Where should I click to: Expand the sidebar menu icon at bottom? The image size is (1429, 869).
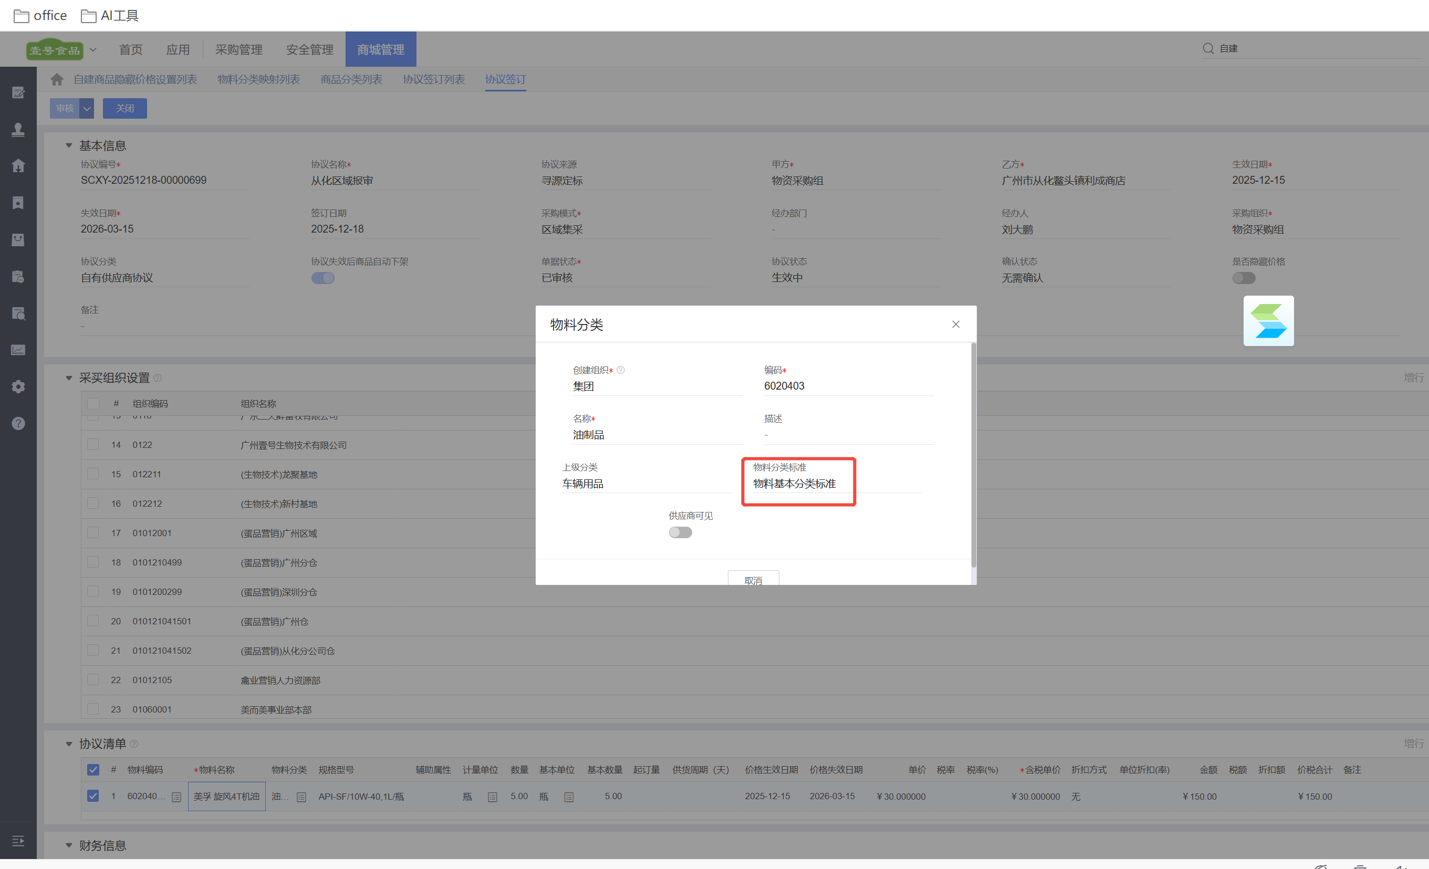click(18, 841)
